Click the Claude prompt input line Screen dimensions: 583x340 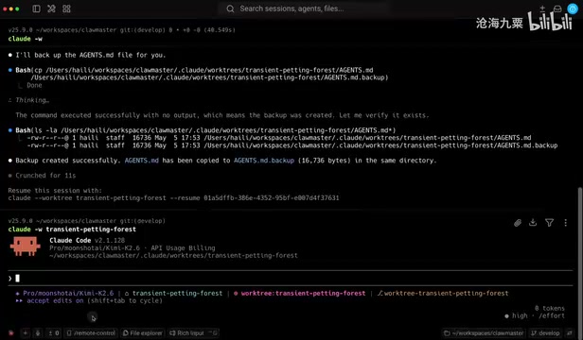[x=290, y=278]
